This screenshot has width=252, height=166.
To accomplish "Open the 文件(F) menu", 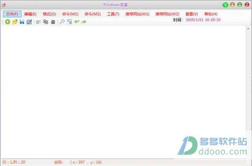I will tap(12, 14).
